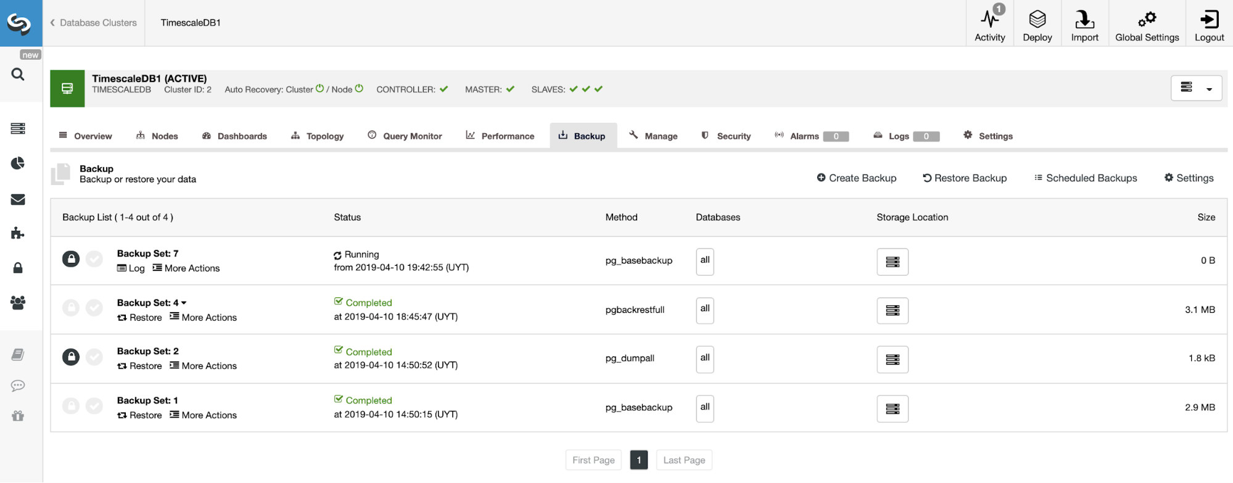
Task: Go to First Page
Action: point(593,460)
